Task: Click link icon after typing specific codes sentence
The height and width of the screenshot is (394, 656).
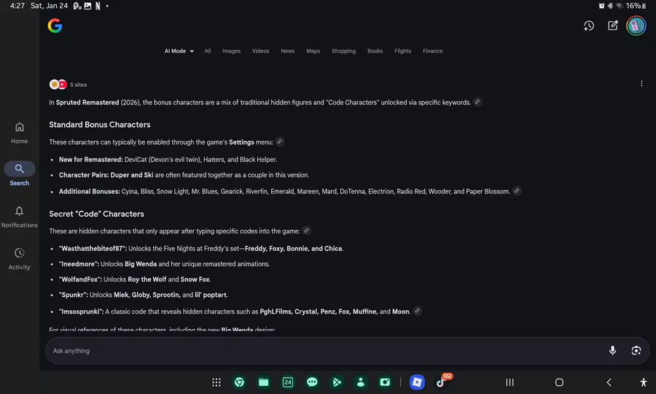Action: tap(306, 231)
